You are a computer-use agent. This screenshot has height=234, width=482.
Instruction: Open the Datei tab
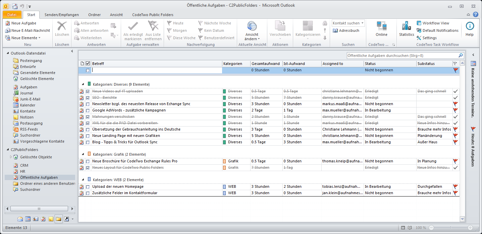tap(12, 15)
